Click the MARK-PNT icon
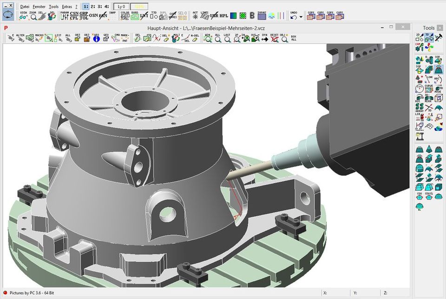The height and width of the screenshot is (299, 446). pyautogui.click(x=125, y=38)
